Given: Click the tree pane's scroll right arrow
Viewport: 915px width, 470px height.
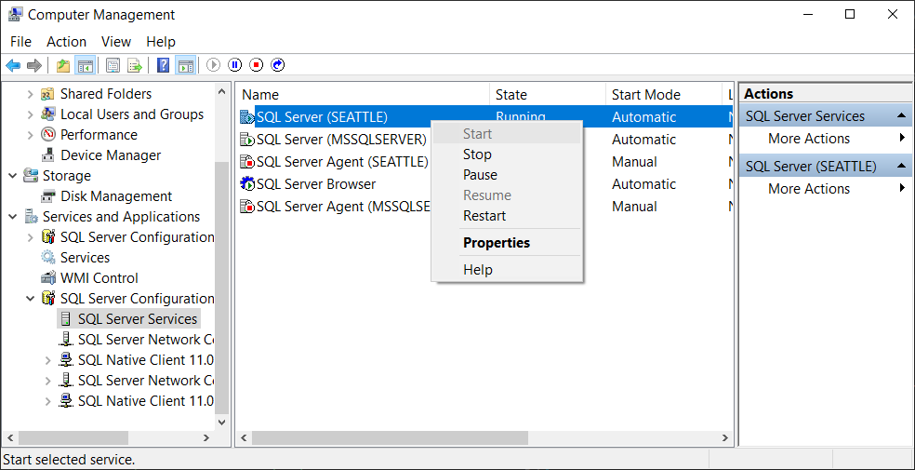Looking at the screenshot, I should point(206,437).
